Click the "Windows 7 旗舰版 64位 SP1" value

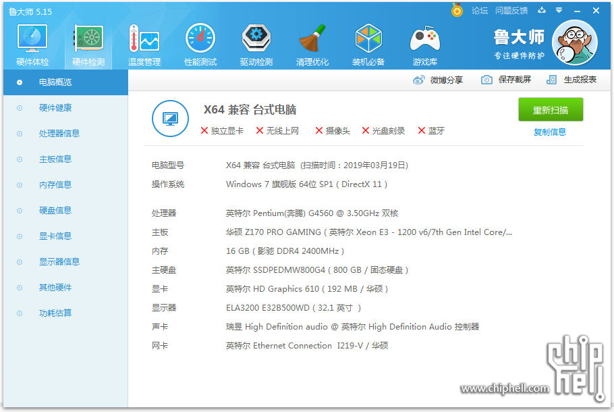(x=279, y=184)
